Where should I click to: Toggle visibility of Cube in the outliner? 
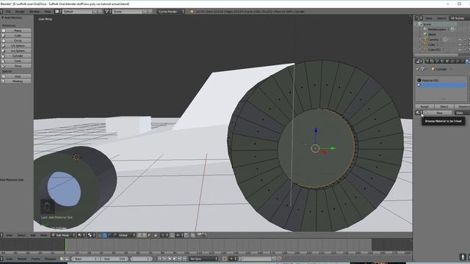460,45
